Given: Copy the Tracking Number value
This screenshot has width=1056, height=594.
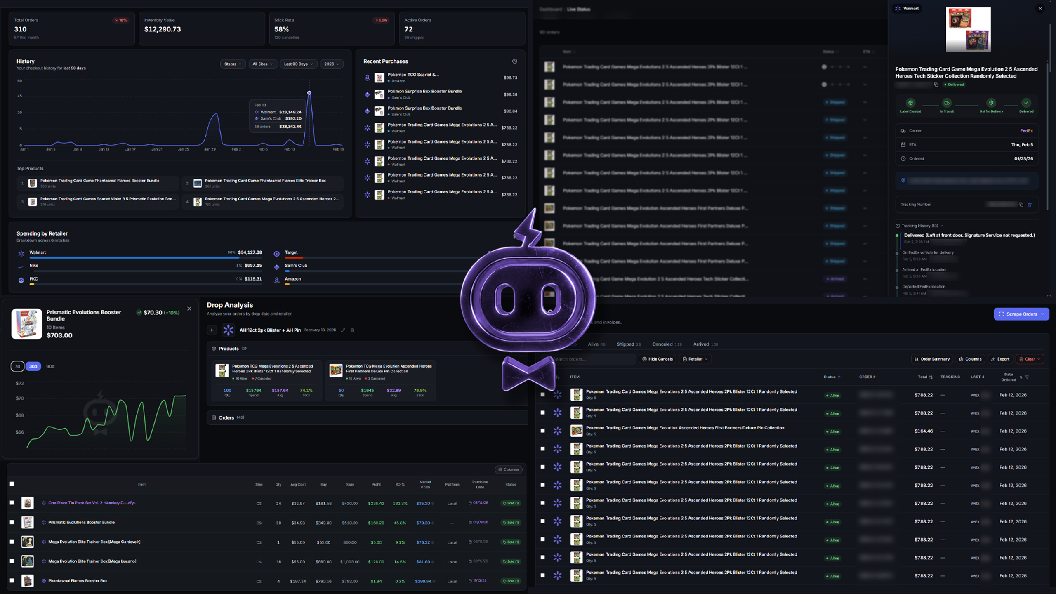Looking at the screenshot, I should [1021, 205].
